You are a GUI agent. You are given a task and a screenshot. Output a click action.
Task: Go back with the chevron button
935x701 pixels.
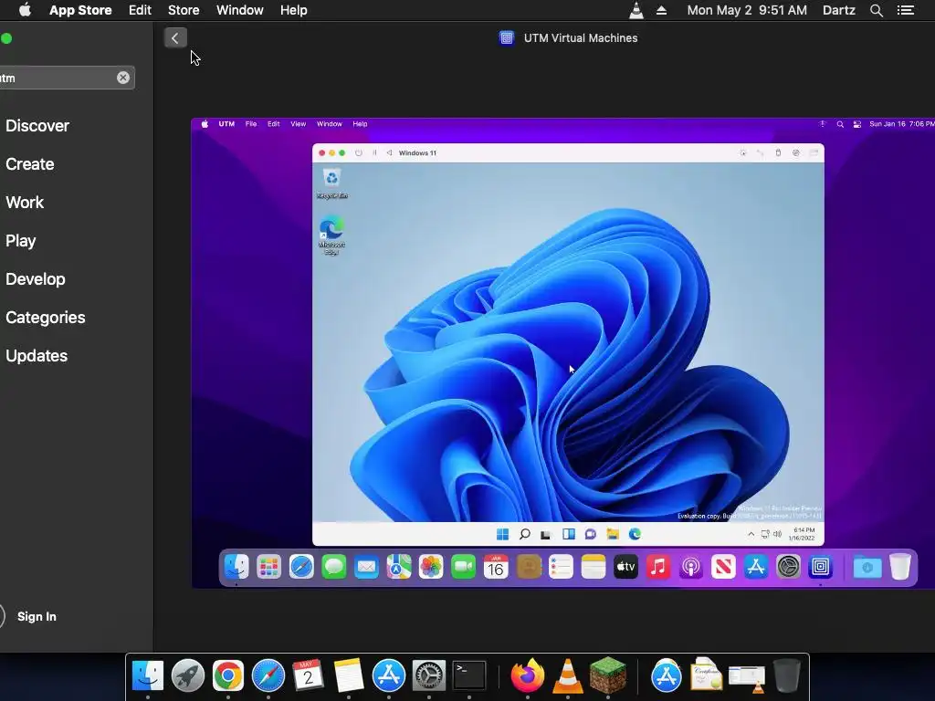click(175, 38)
